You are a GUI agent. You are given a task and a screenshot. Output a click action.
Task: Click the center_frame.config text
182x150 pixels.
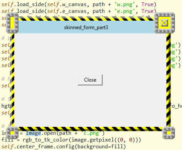point(46,147)
